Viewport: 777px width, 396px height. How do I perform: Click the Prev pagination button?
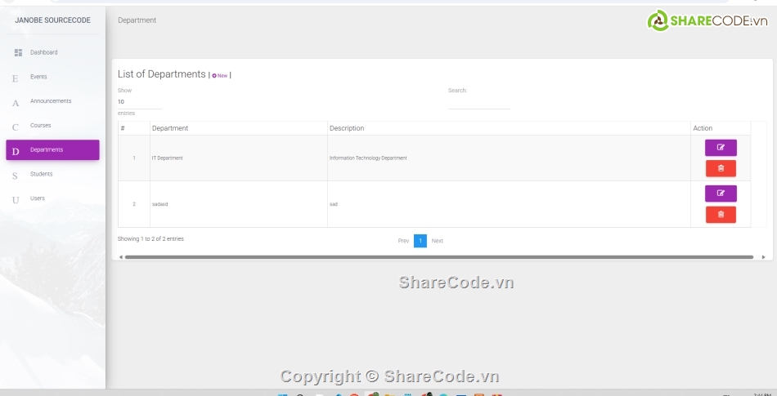[403, 241]
